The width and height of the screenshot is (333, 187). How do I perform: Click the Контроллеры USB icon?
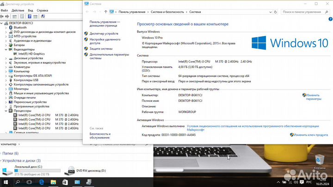point(11,80)
